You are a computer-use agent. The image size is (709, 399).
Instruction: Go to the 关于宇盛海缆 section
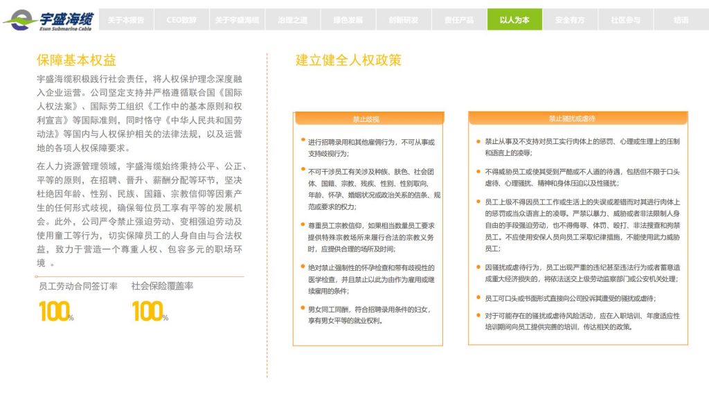[237, 20]
